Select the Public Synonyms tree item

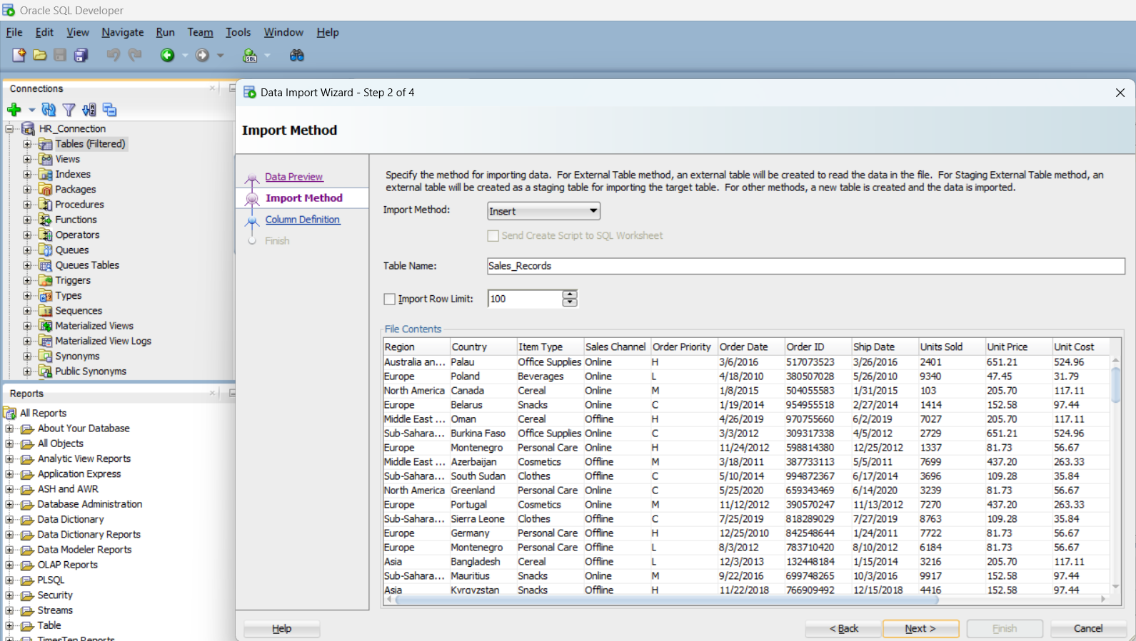(x=91, y=371)
